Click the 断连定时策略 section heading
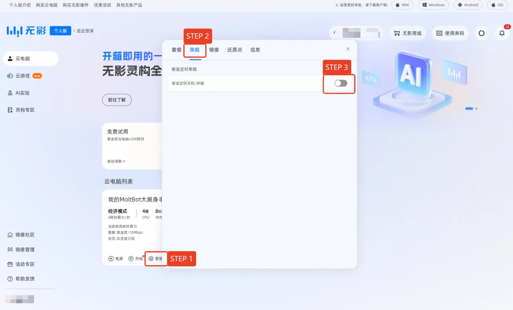 click(184, 69)
